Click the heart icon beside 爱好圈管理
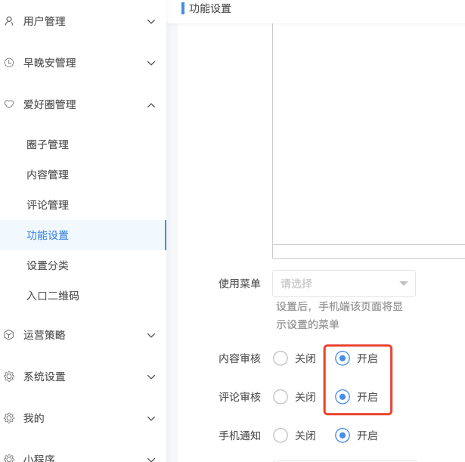This screenshot has height=462, width=465. click(x=9, y=104)
